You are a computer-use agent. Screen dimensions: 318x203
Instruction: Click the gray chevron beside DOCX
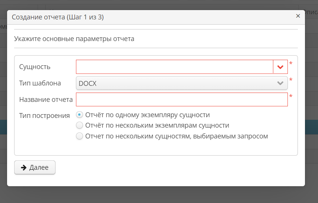(280, 83)
